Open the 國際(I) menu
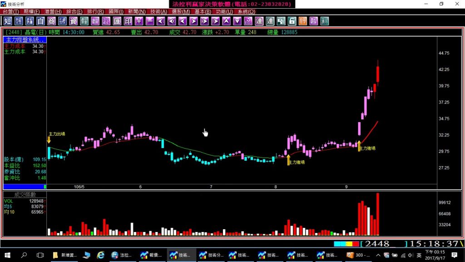Viewport: 465px width, 262px height. click(x=116, y=11)
